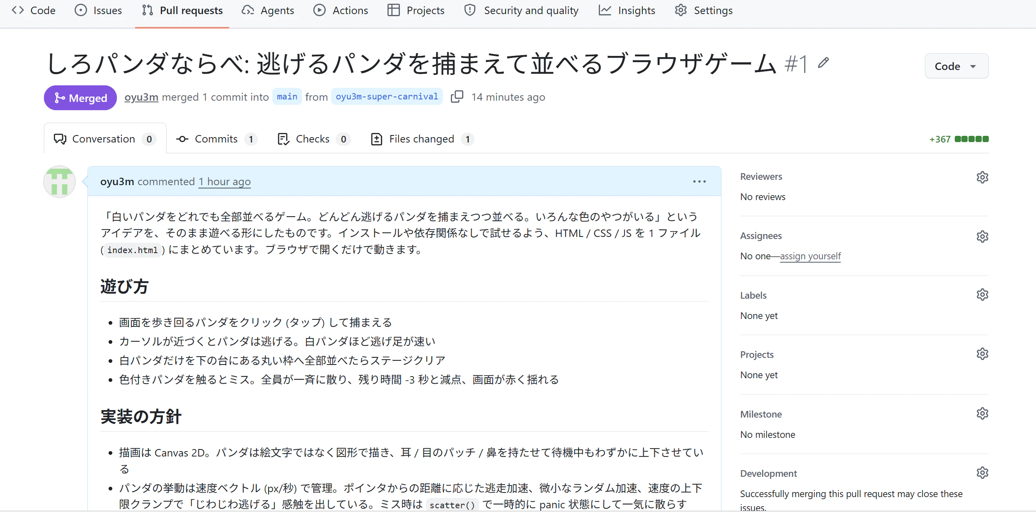The width and height of the screenshot is (1036, 512).
Task: Click the 実装の方針 heading
Action: 141,416
